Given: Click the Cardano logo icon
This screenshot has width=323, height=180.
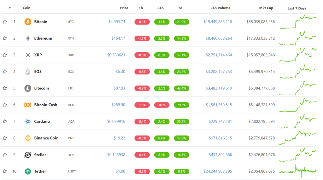Looking at the screenshot, I should [28, 121].
